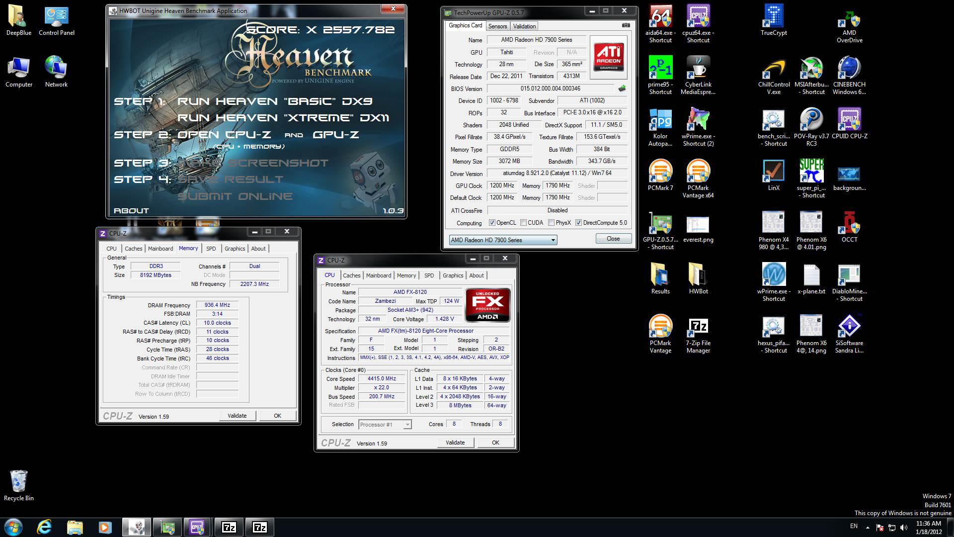Click ABOUT in Heaven Benchmark window
Image resolution: width=954 pixels, height=537 pixels.
(131, 211)
